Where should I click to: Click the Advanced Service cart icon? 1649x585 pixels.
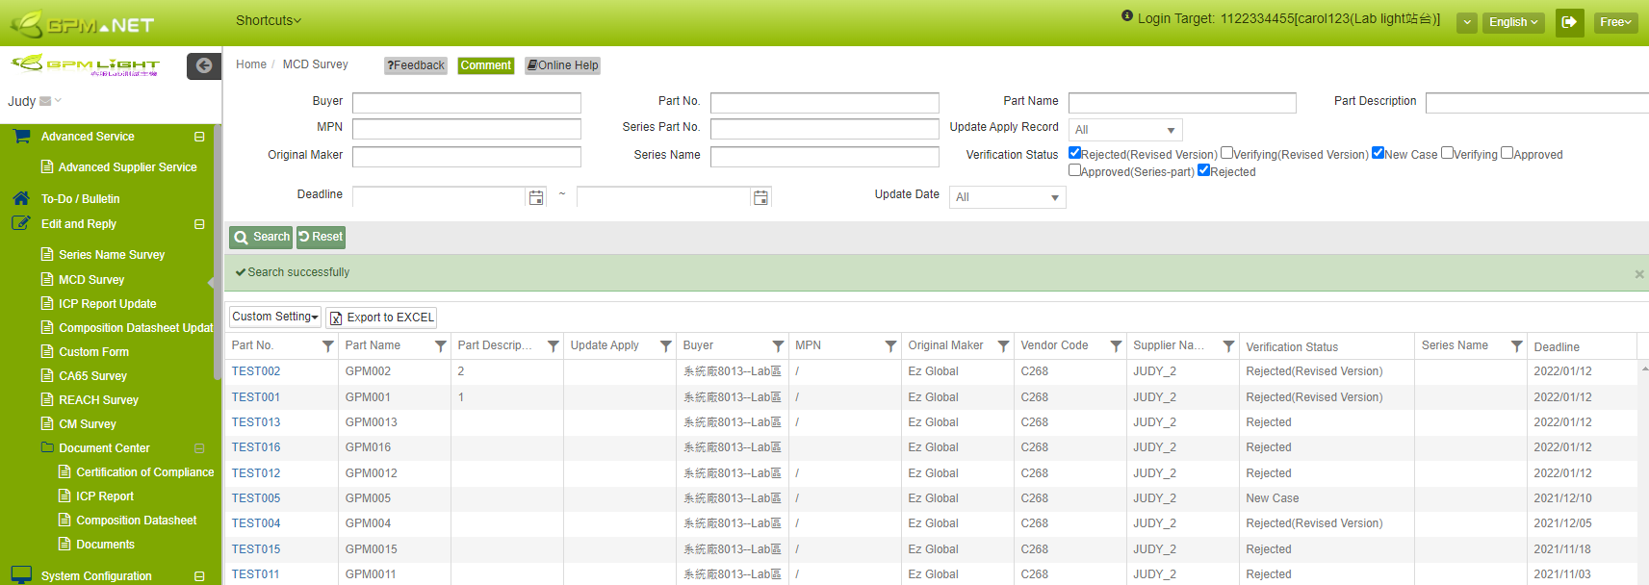pyautogui.click(x=21, y=137)
